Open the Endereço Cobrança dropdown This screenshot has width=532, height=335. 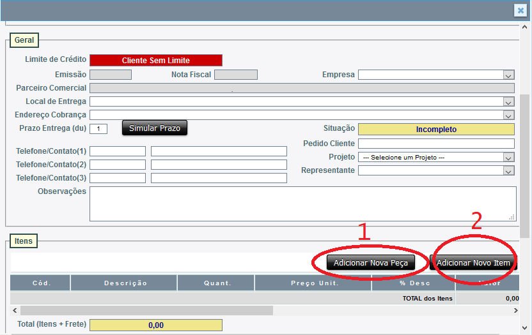pyautogui.click(x=302, y=115)
